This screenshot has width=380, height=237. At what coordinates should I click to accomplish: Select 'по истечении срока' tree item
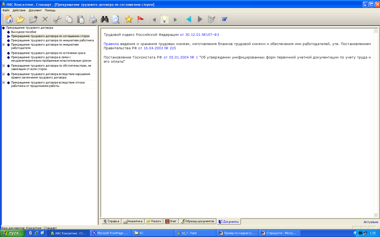click(48, 53)
